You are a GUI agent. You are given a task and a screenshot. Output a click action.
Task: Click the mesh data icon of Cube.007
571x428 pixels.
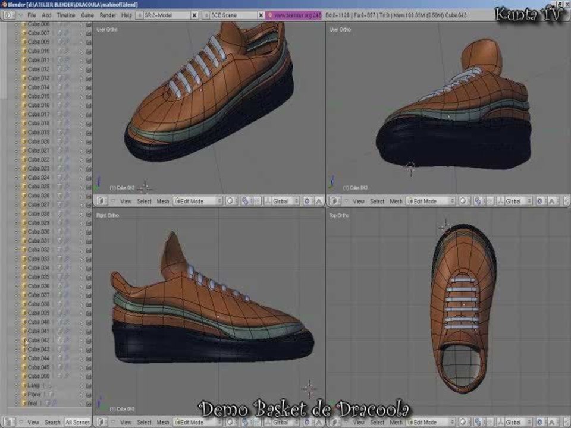point(60,33)
